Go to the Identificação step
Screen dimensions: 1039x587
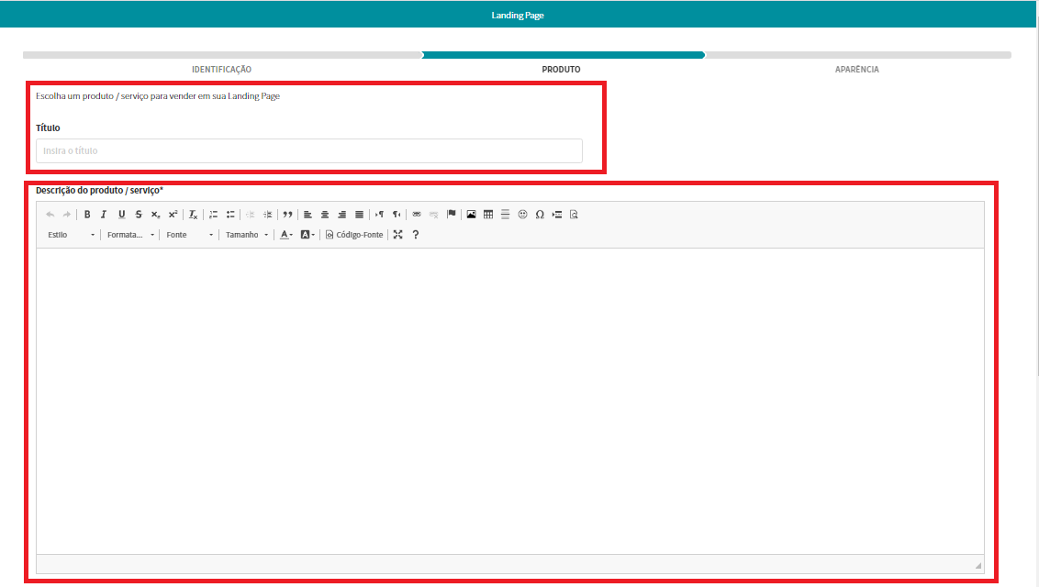tap(221, 70)
